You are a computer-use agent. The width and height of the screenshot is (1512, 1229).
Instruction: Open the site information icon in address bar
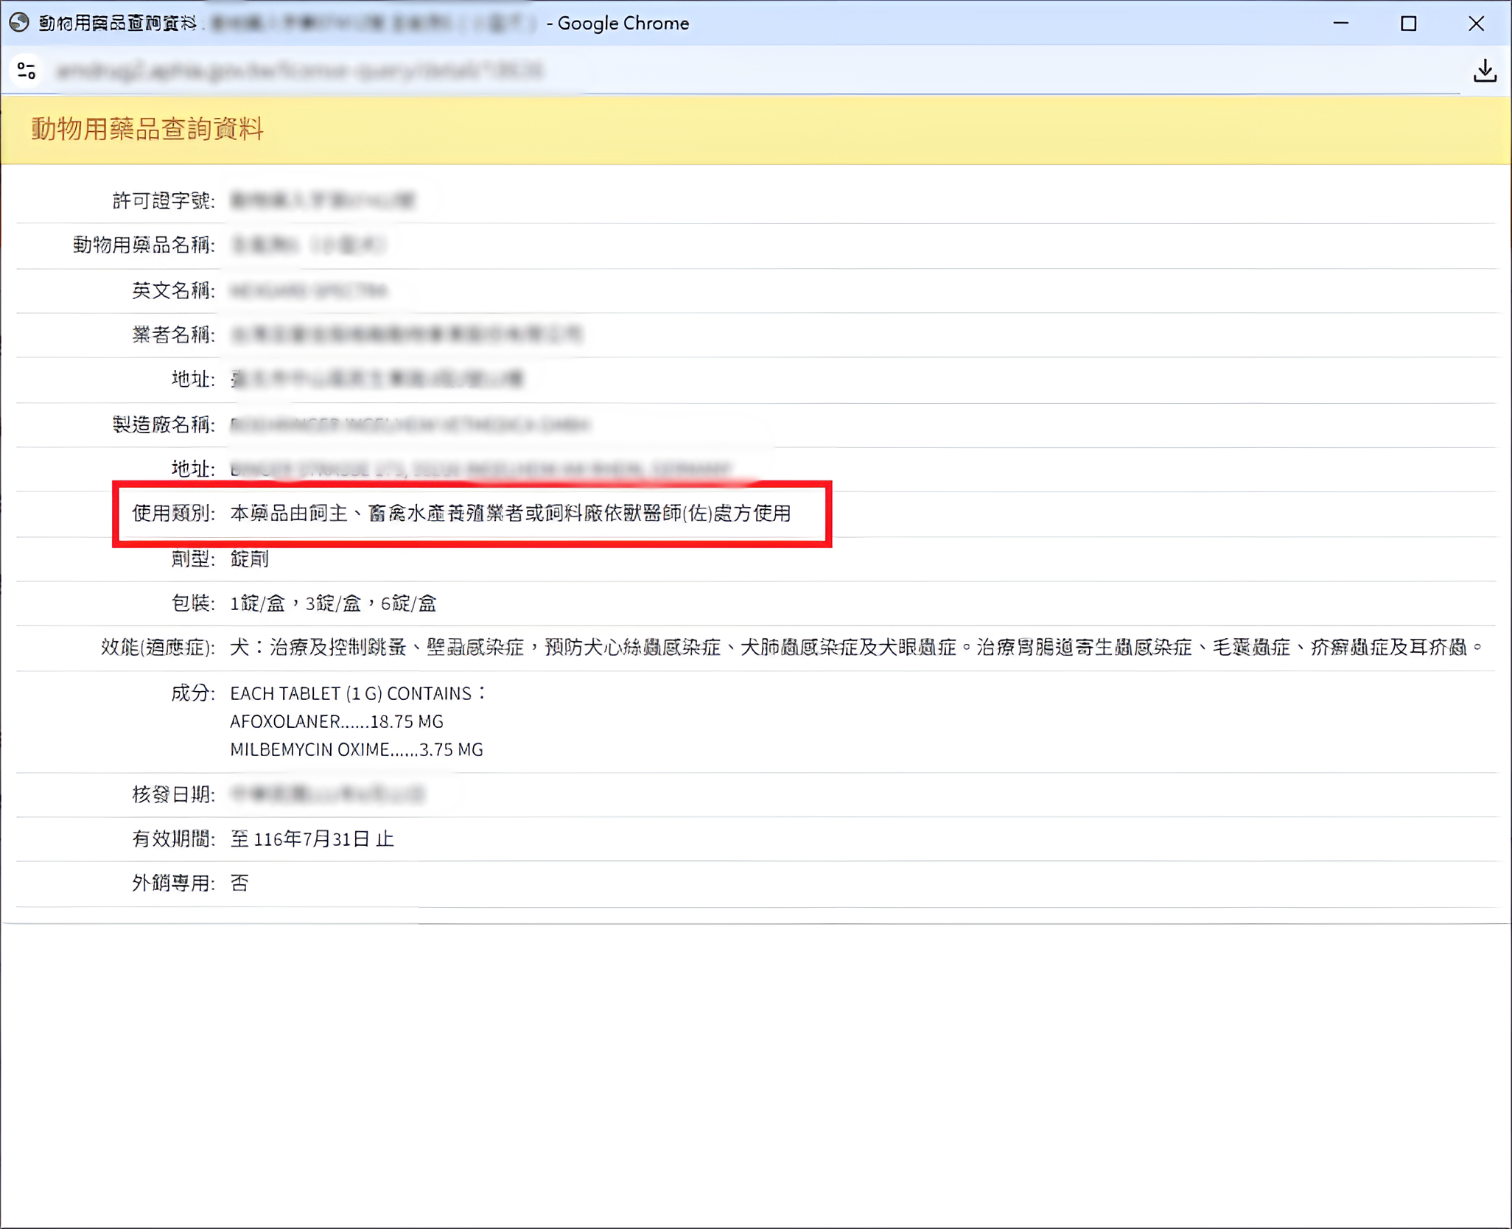(x=27, y=70)
